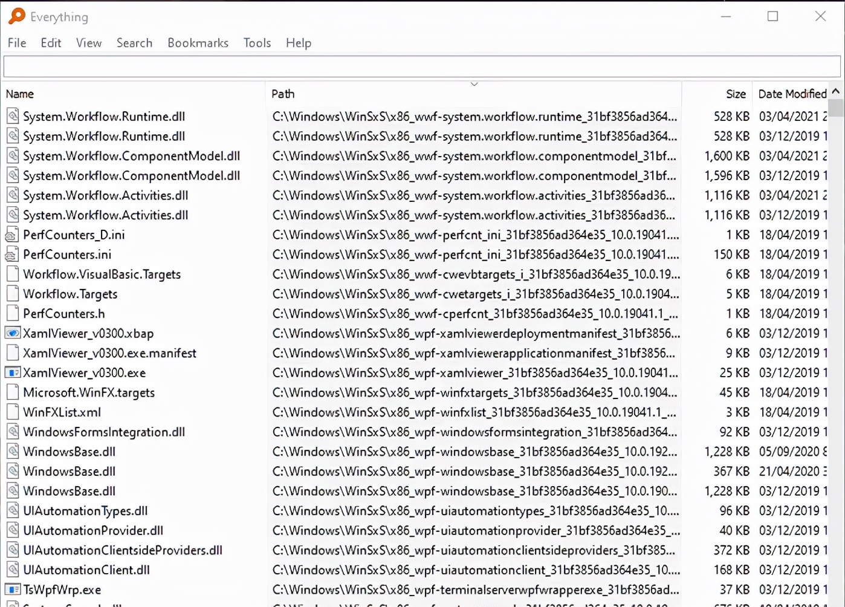Click the file icon next to PerfCounters.ini
The width and height of the screenshot is (845, 607).
click(11, 254)
